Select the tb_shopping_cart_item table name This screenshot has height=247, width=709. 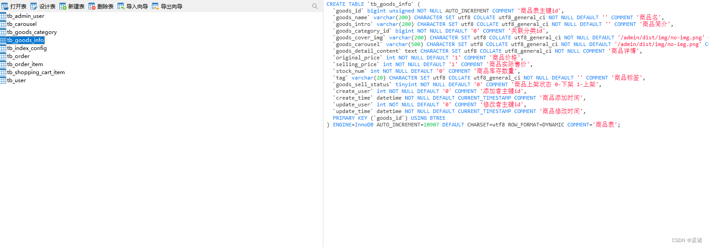click(36, 72)
